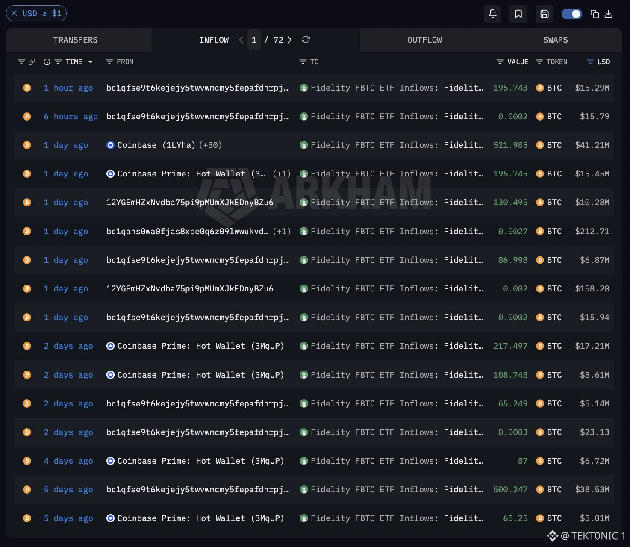Viewport: 630px width, 547px height.
Task: Open the OUTFLOW tab
Action: 424,40
